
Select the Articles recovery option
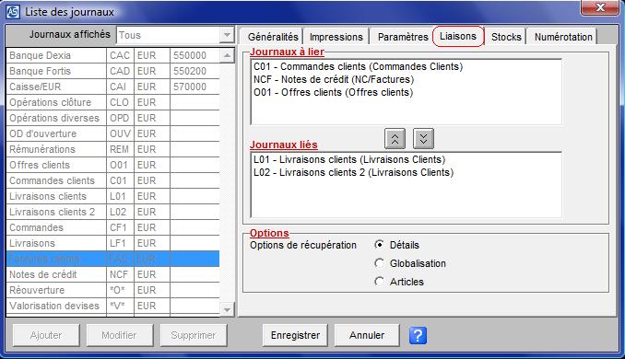click(380, 282)
